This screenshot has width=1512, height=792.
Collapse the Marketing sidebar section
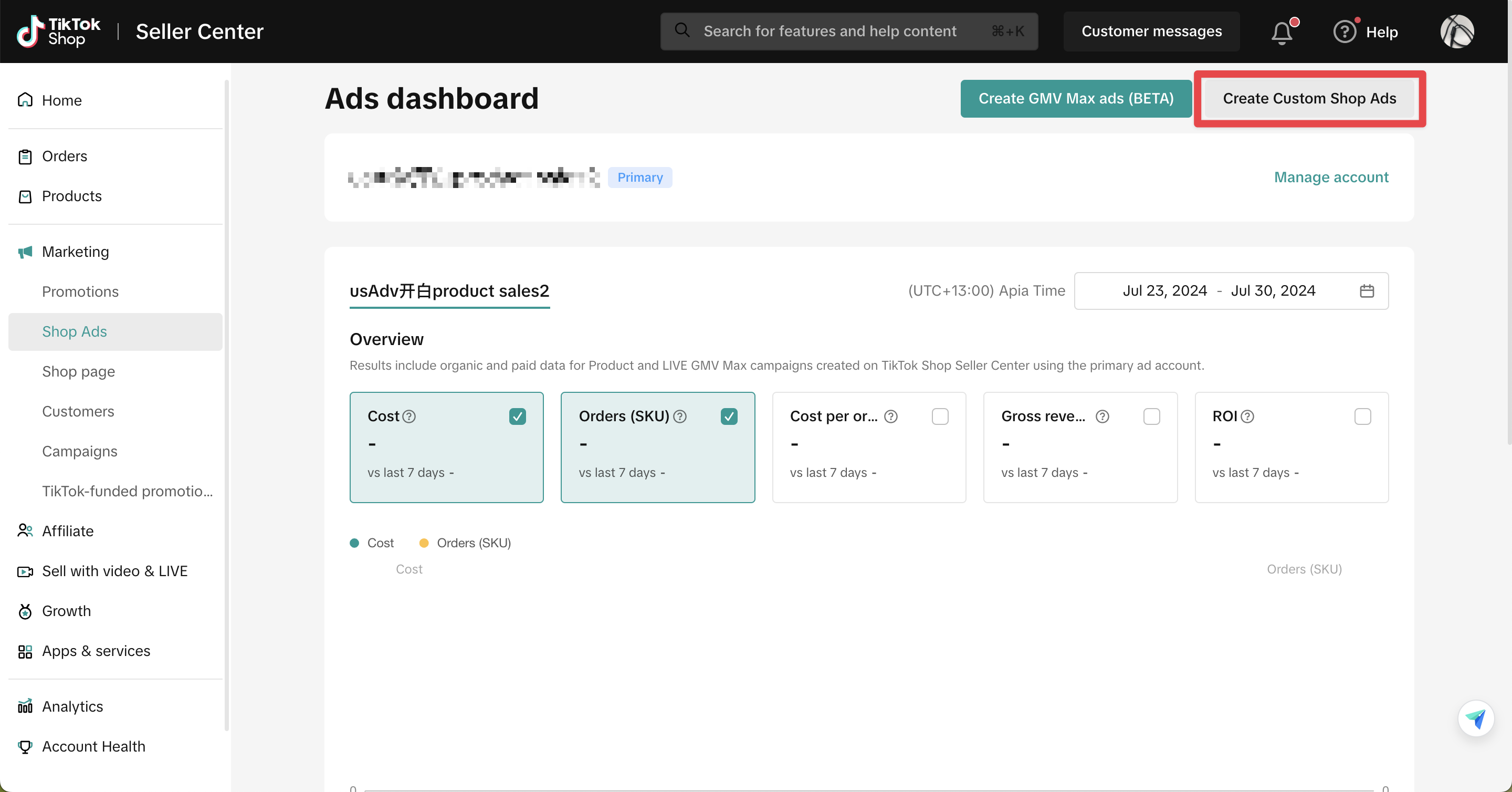(x=76, y=252)
